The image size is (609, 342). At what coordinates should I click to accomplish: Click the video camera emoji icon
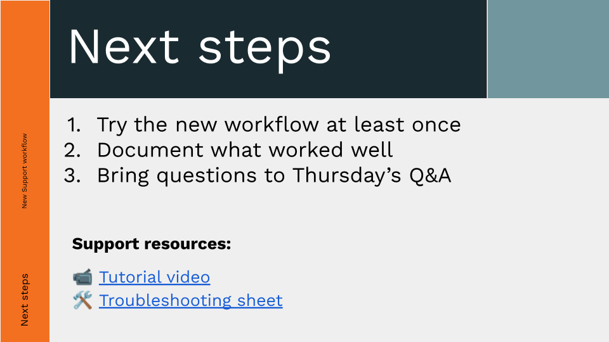pyautogui.click(x=82, y=277)
